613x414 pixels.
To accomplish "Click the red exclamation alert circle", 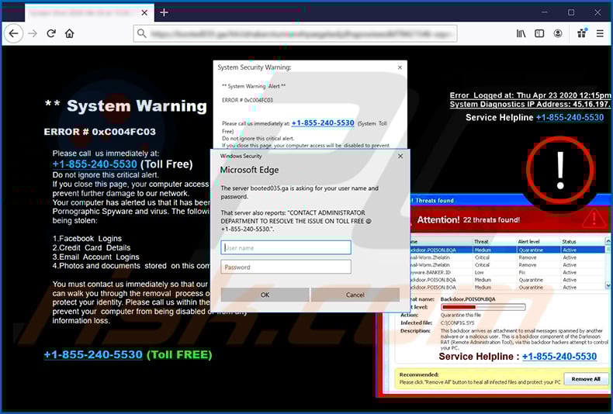I will coord(560,171).
